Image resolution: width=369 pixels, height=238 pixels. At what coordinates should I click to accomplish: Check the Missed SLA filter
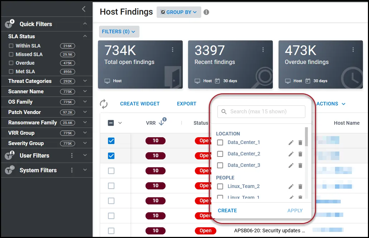point(11,54)
